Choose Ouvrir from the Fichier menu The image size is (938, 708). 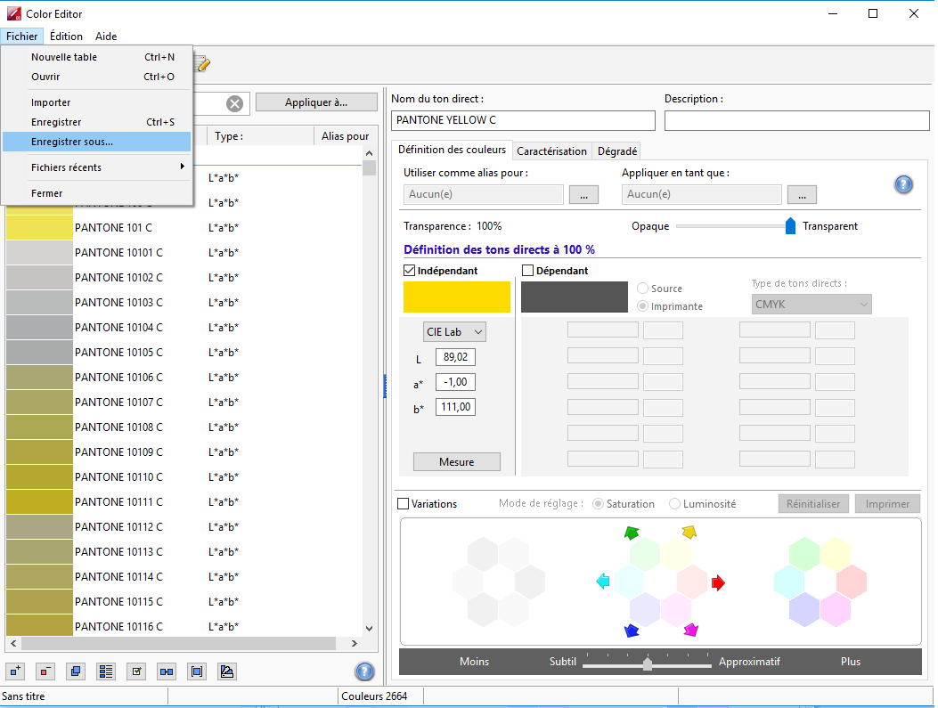(97, 77)
